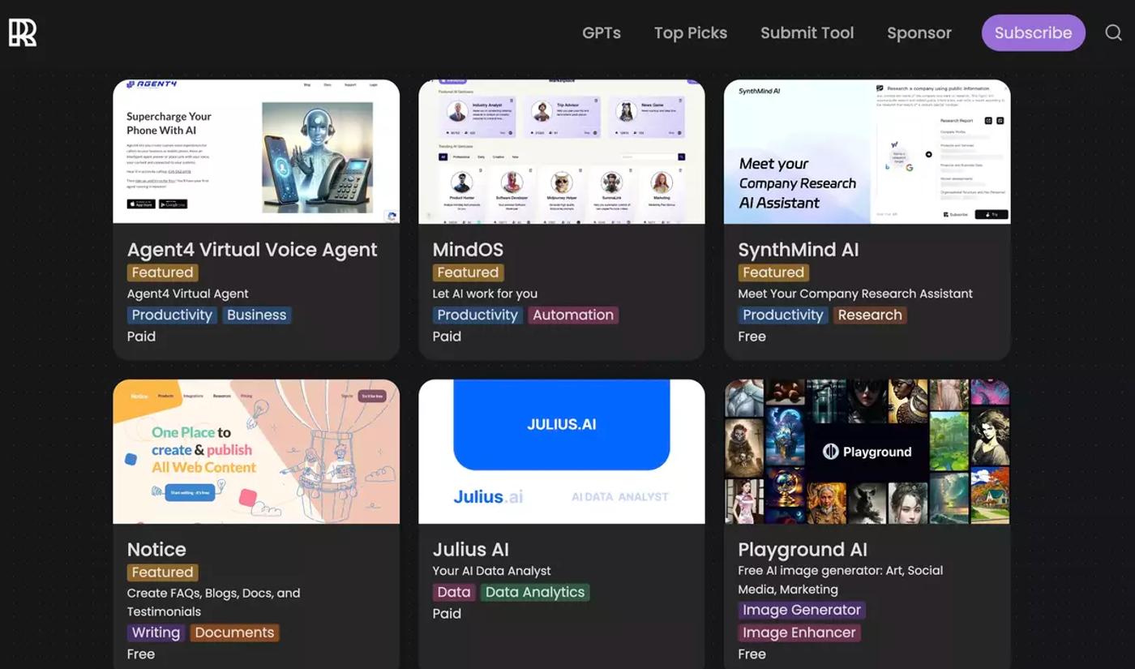Viewport: 1135px width, 669px height.
Task: Click the "Free AI image generator" description
Action: click(841, 580)
